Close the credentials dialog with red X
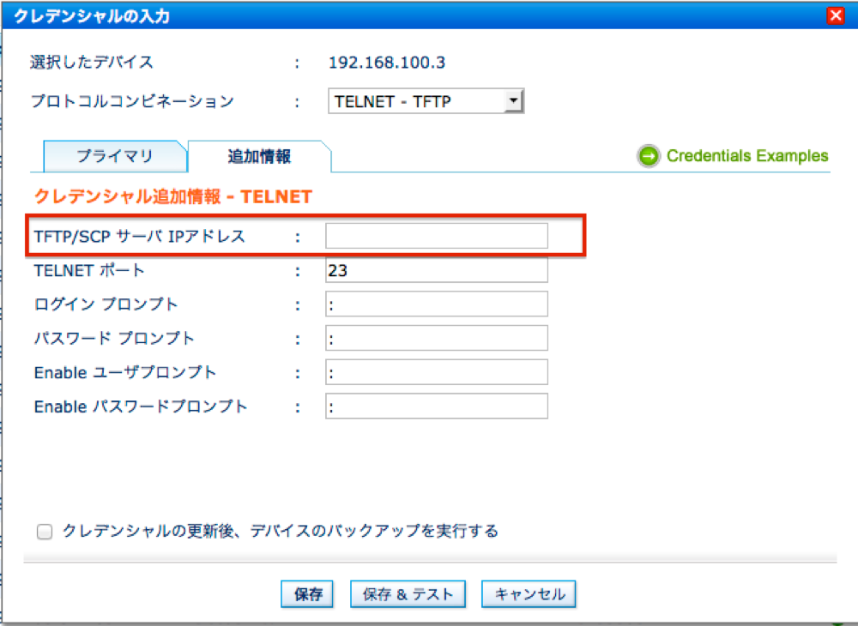The height and width of the screenshot is (626, 858). (835, 16)
